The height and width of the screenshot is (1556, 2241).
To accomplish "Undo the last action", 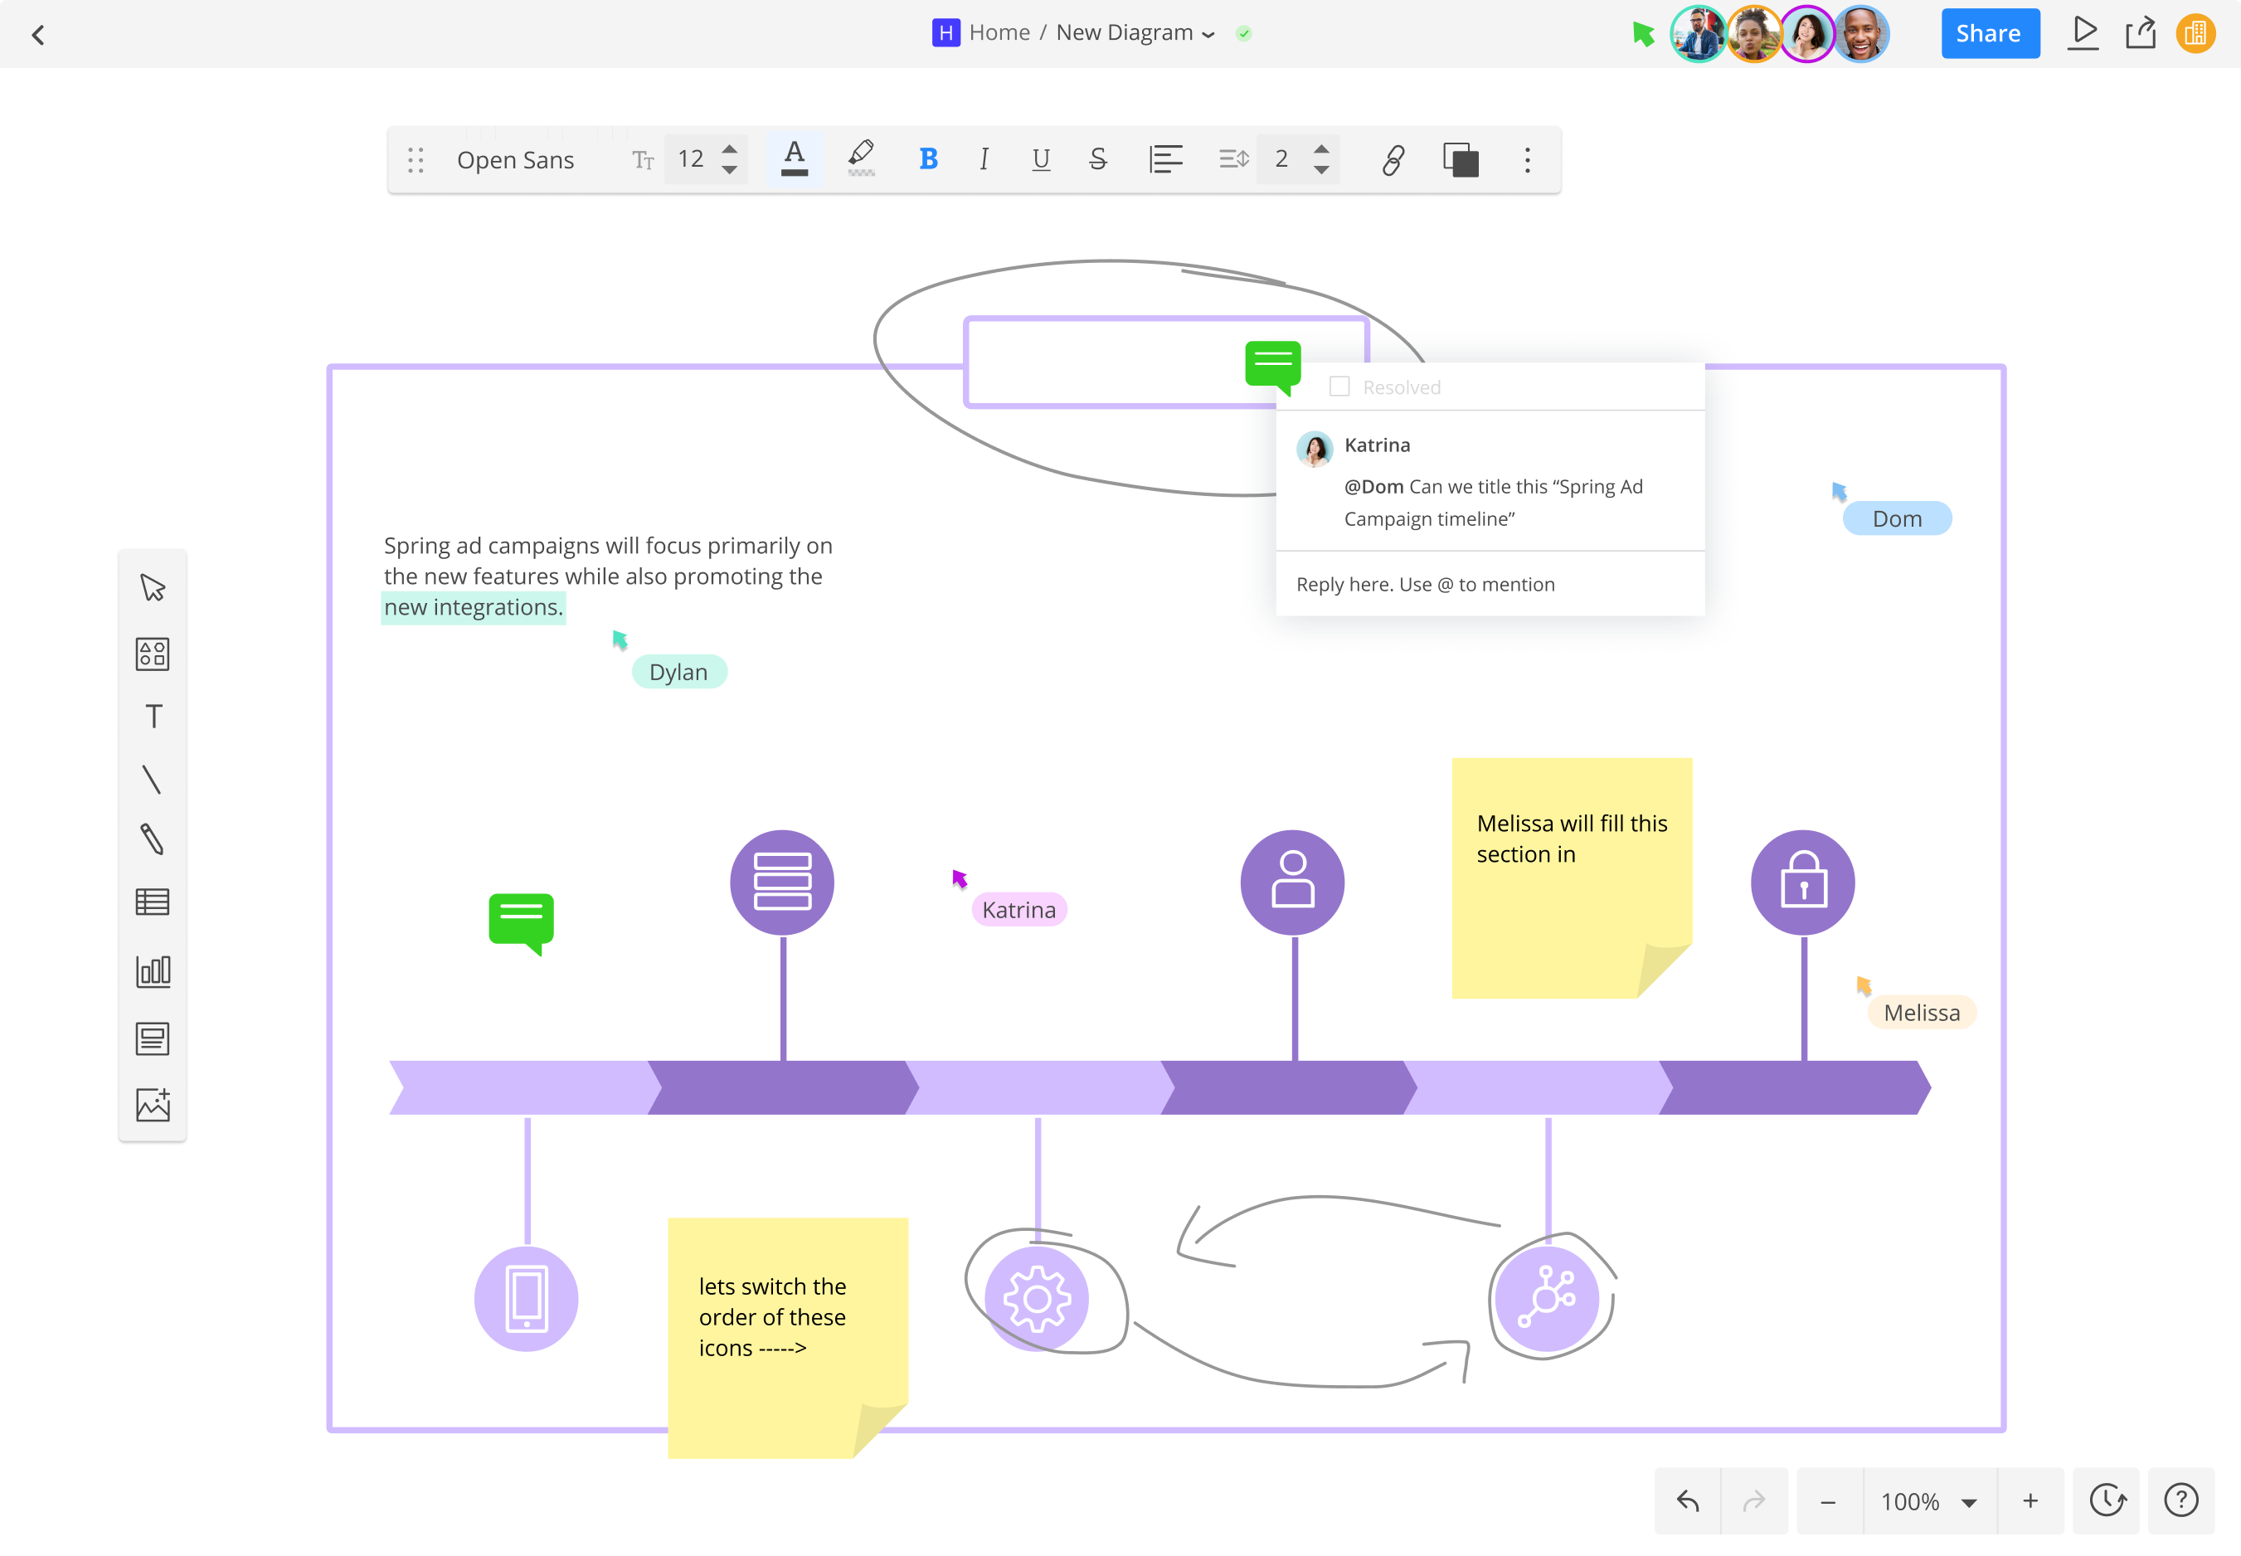I will click(x=1687, y=1500).
